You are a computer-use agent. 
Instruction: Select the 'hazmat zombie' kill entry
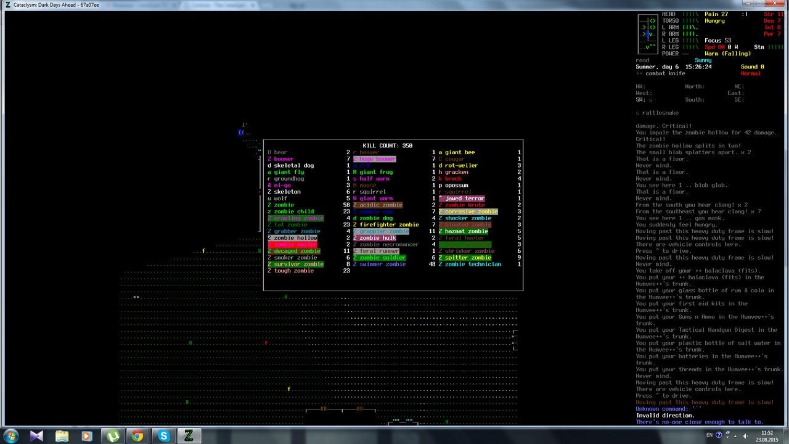[463, 231]
